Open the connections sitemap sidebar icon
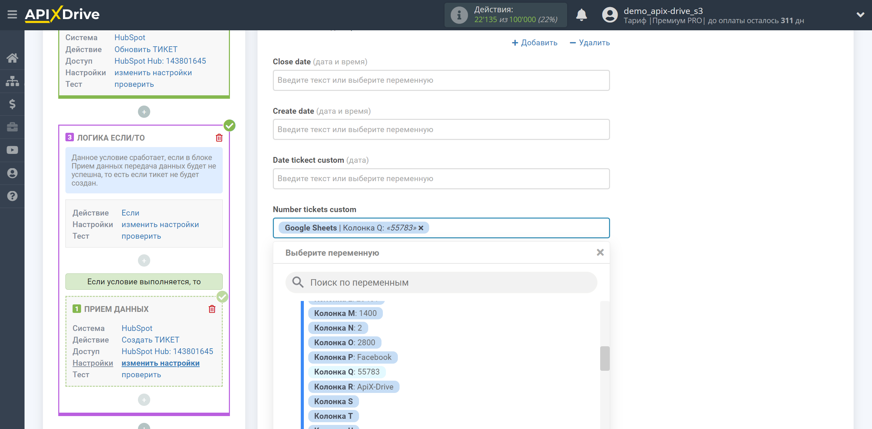 point(12,81)
